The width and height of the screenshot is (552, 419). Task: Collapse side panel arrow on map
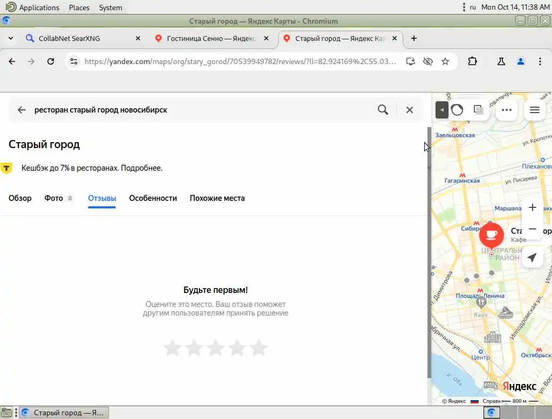pos(441,110)
